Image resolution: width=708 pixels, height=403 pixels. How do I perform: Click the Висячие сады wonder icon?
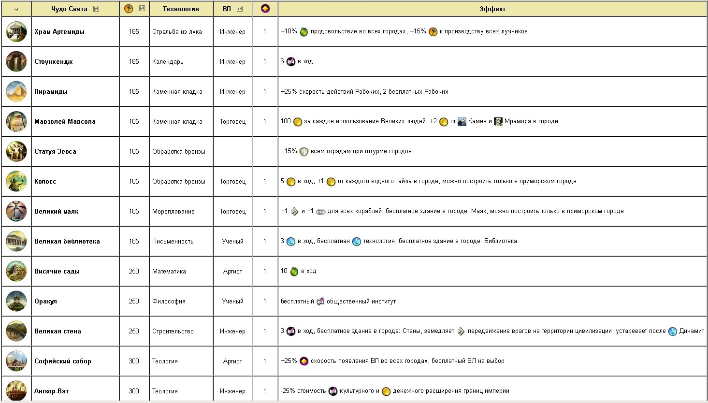point(16,272)
